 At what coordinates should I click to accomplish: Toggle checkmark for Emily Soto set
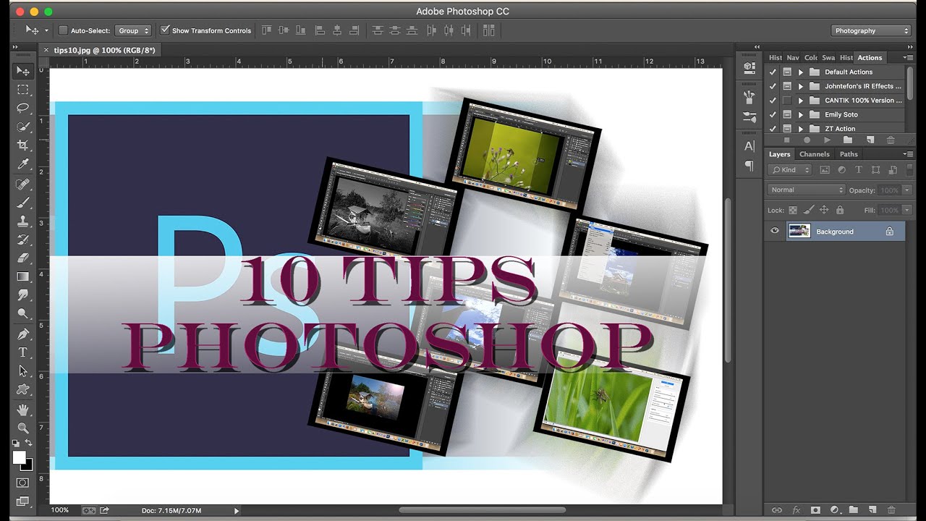click(773, 114)
